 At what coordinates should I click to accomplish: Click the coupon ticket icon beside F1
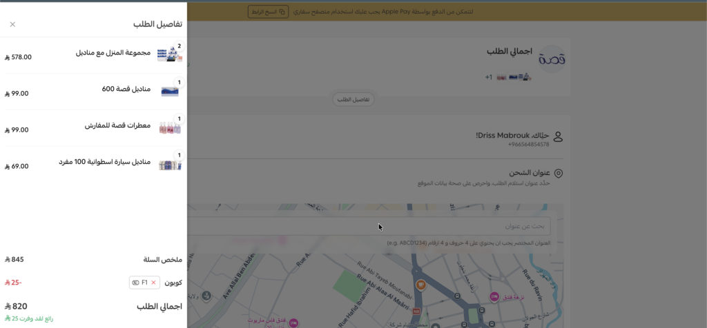pos(135,283)
